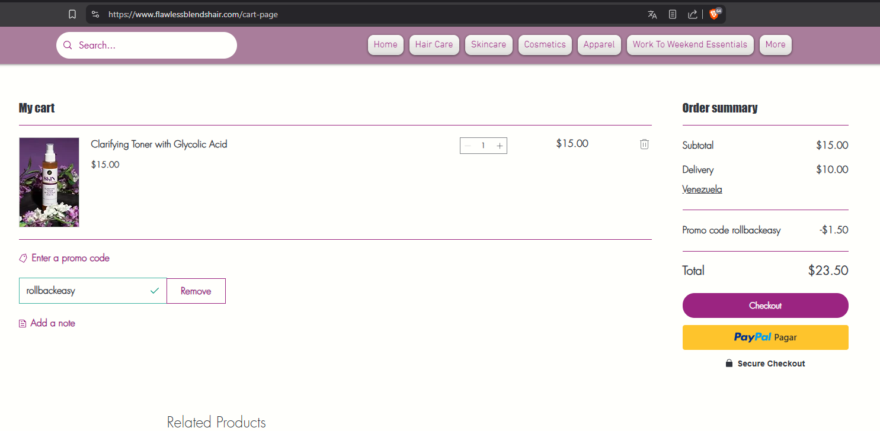
Task: Click the Related Products heading
Action: [x=216, y=422]
